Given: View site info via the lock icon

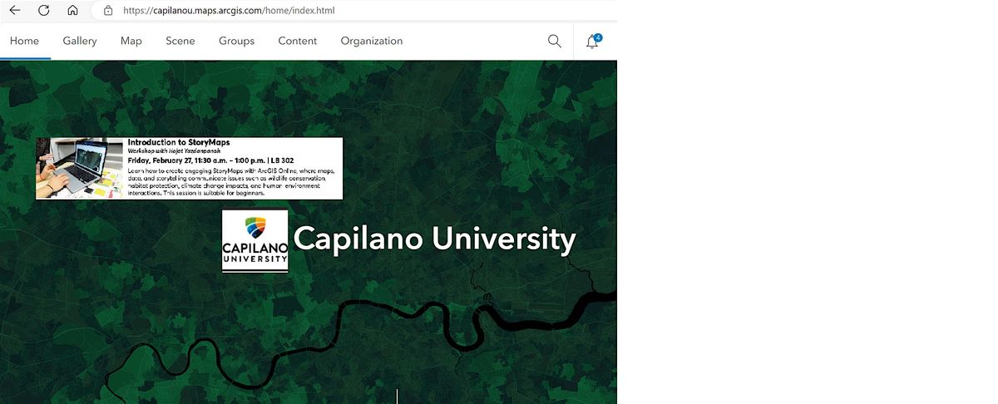Looking at the screenshot, I should coord(107,11).
